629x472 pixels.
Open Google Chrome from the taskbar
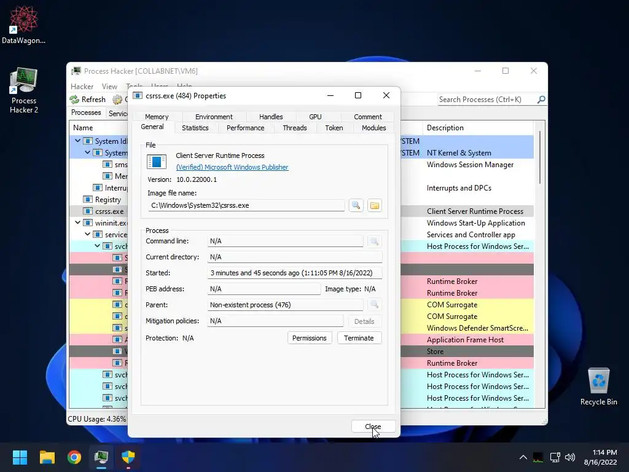(74, 457)
